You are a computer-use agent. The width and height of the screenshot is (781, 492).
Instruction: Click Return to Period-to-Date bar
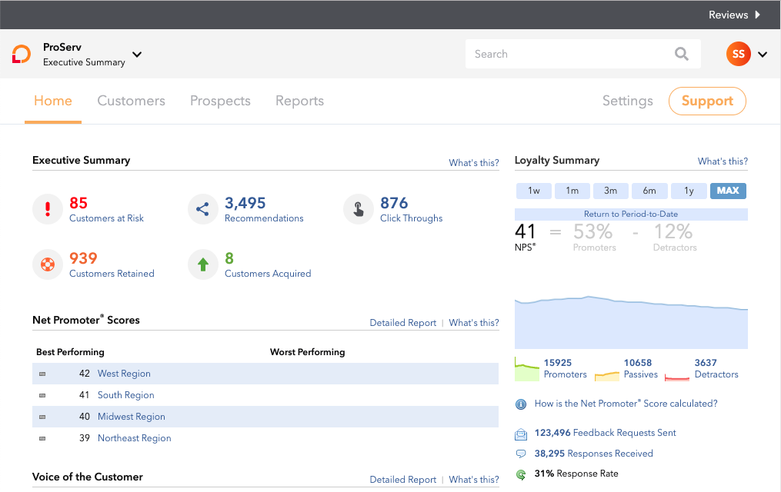pos(631,214)
